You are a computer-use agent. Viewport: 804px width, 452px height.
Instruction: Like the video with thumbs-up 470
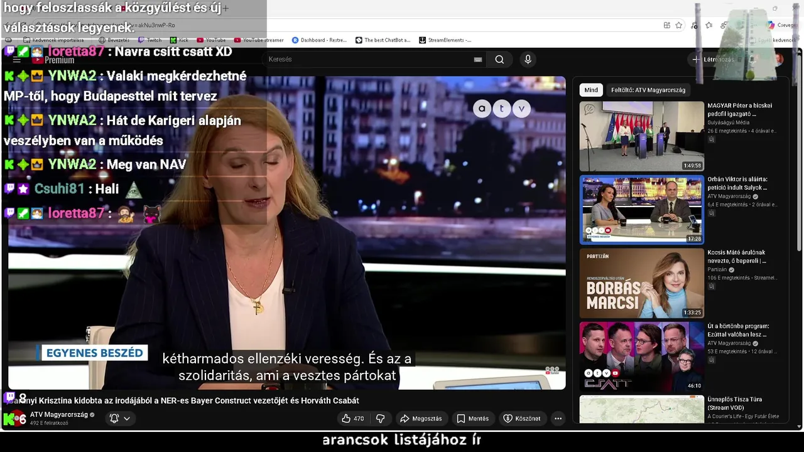353,418
